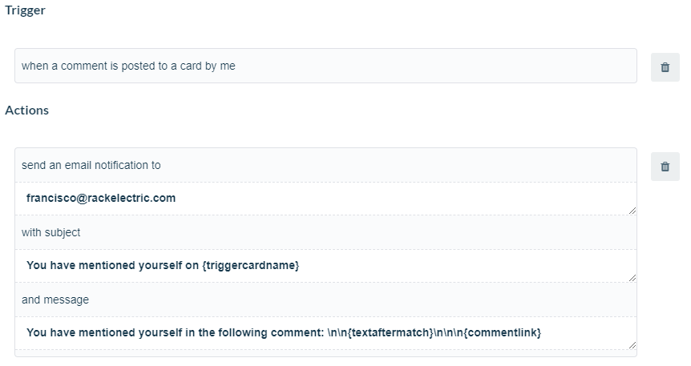
Task: Select the comment-posted trigger description box
Action: click(x=325, y=66)
